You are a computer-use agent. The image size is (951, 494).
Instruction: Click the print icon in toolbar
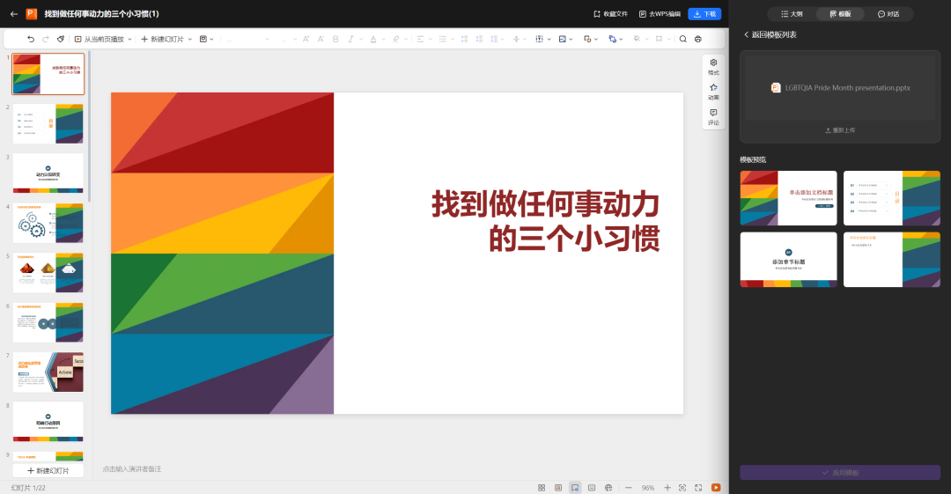[698, 39]
